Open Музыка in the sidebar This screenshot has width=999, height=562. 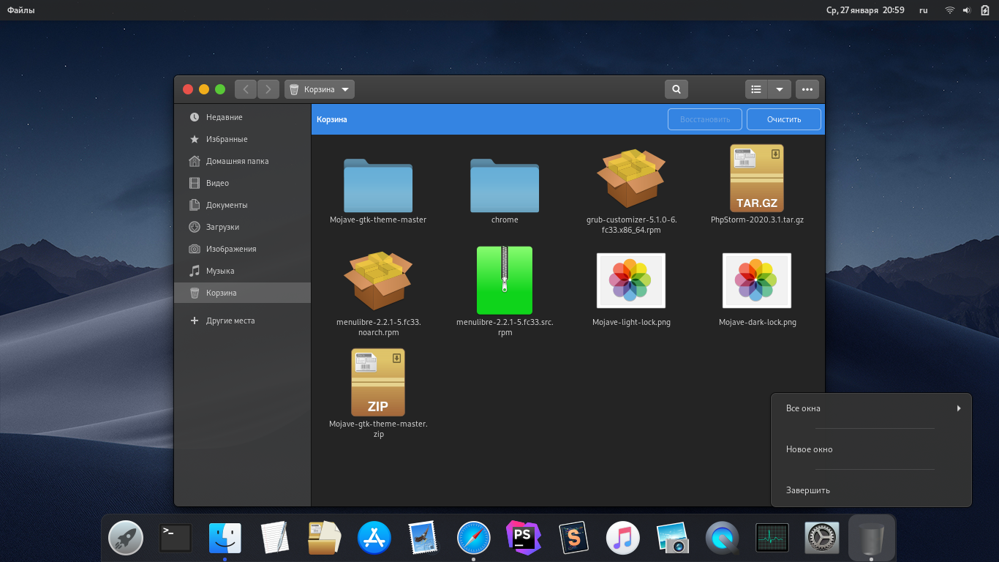[x=242, y=271]
